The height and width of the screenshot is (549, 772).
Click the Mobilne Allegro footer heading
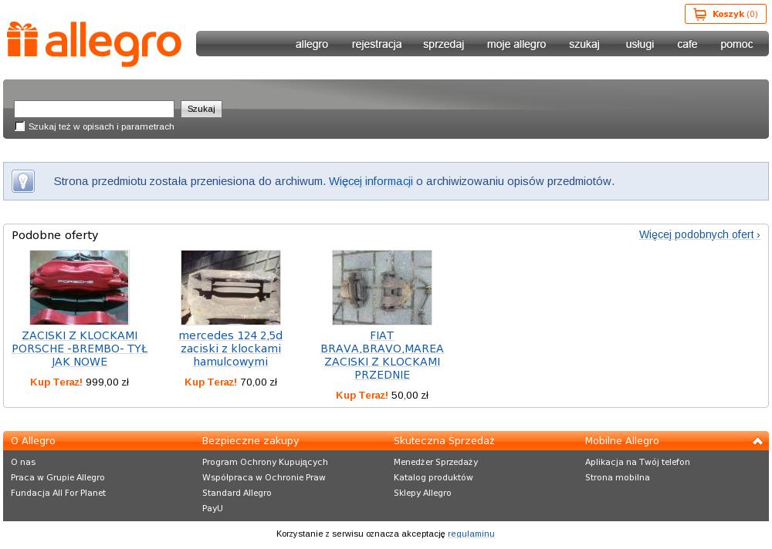click(x=621, y=441)
